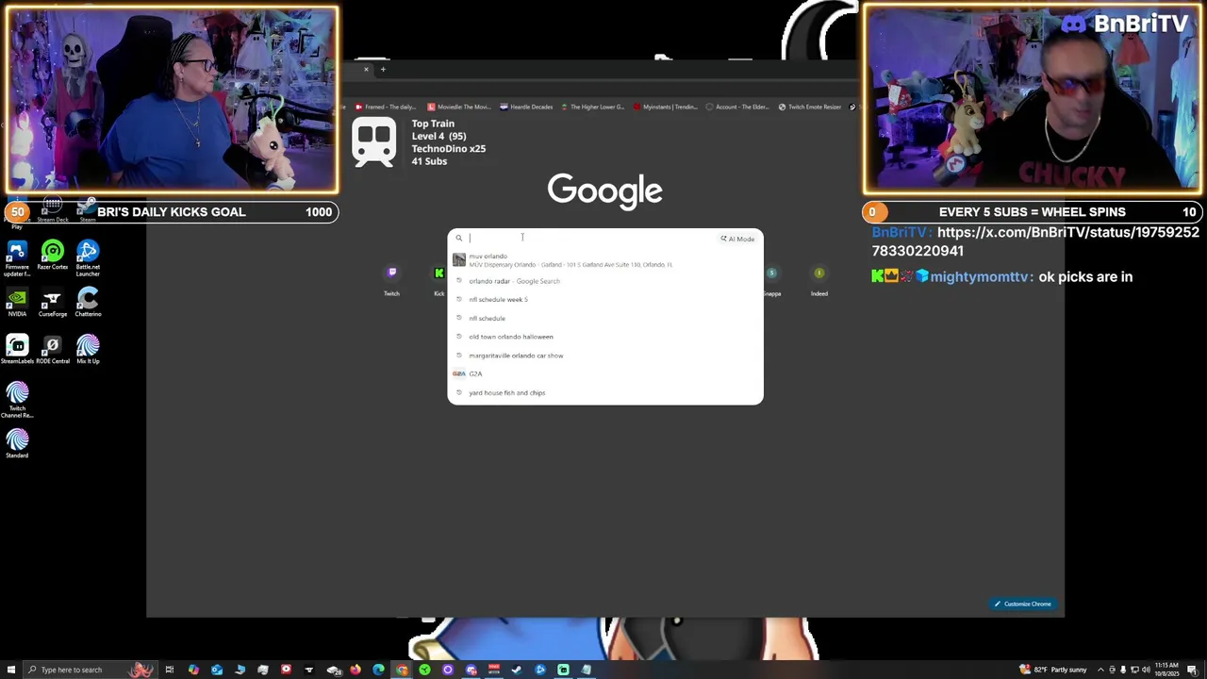Open the CurseForge desktop shortcut
The height and width of the screenshot is (679, 1207).
point(53,304)
